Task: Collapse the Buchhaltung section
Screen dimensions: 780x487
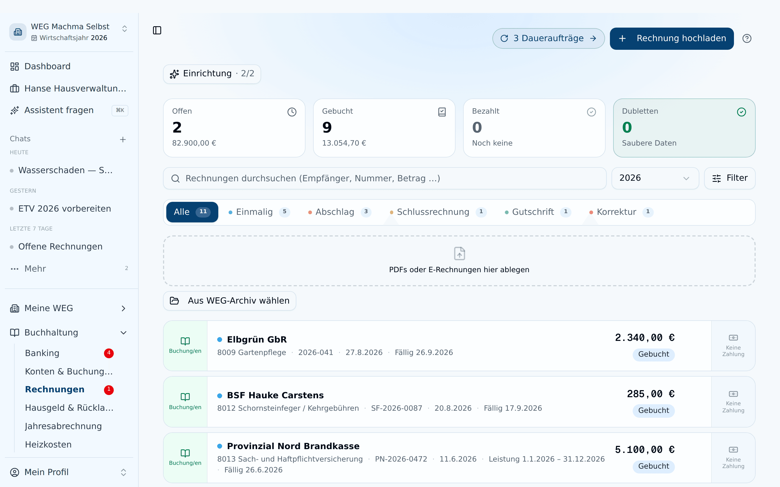Action: 69,333
